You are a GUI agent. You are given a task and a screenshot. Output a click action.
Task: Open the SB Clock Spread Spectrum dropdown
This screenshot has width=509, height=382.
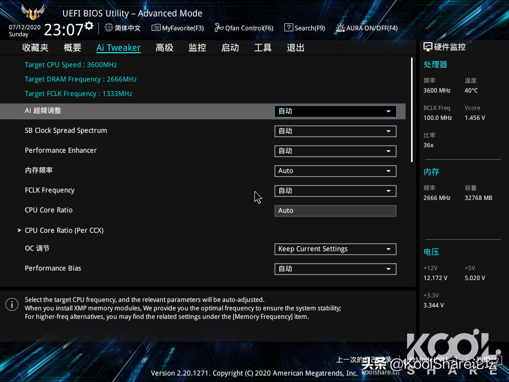pos(336,131)
